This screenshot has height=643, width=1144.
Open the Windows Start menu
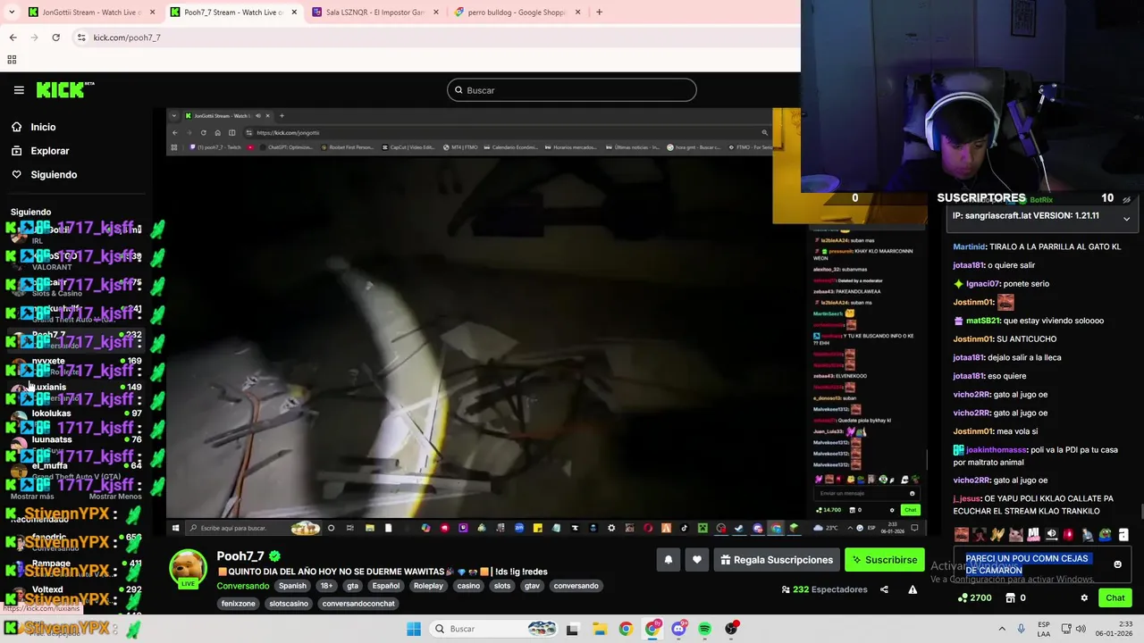tap(413, 629)
